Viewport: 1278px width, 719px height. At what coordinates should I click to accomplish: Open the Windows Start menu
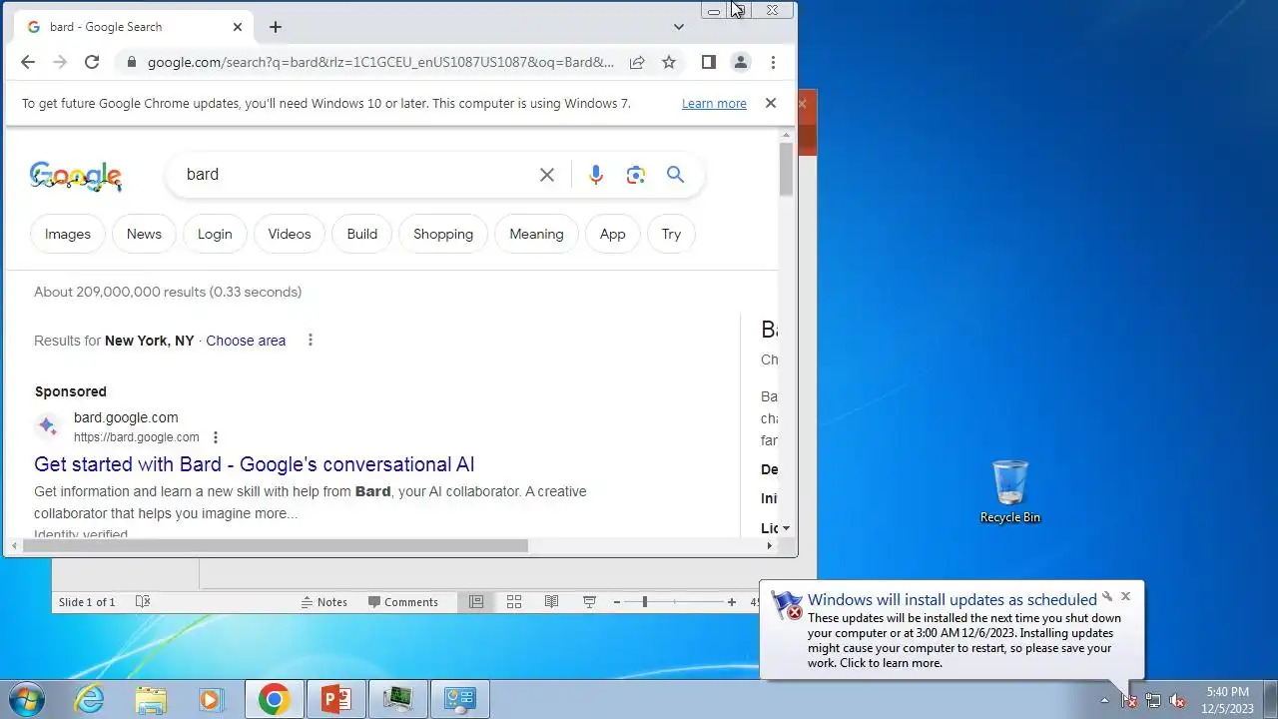point(26,699)
